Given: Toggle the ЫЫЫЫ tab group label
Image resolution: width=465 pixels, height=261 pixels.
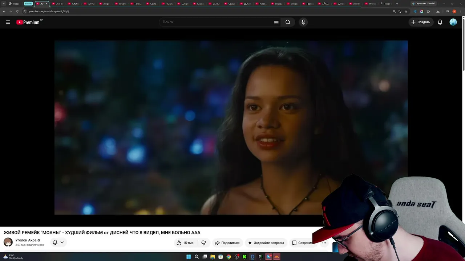Looking at the screenshot, I should pos(28,4).
